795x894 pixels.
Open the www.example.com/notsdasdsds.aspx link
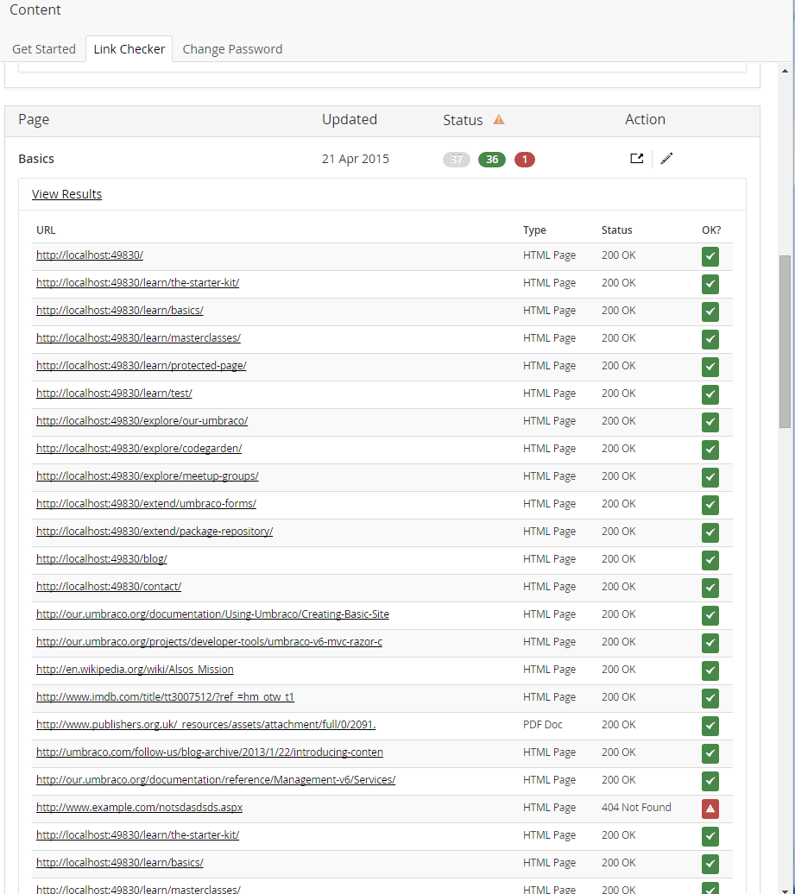[x=139, y=808]
